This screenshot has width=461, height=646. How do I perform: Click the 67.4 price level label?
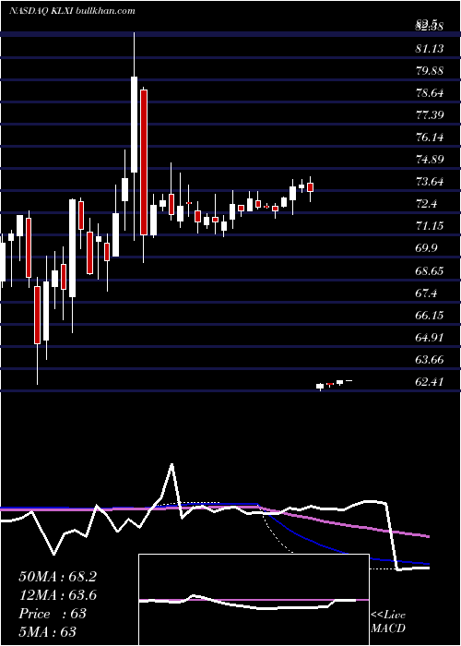(x=426, y=293)
